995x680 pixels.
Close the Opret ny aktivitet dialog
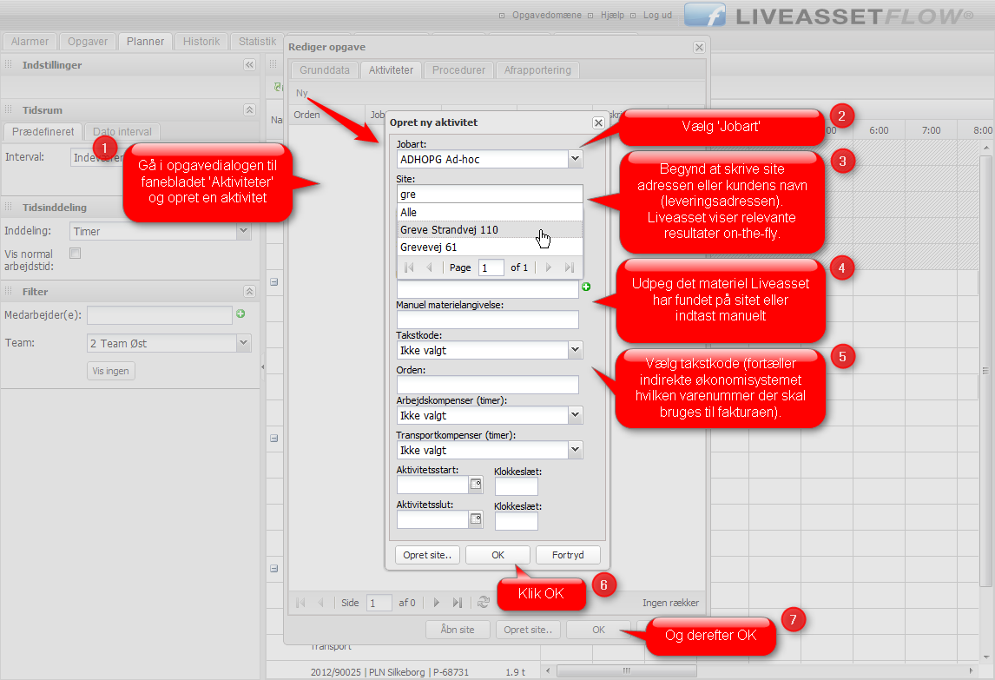point(597,123)
